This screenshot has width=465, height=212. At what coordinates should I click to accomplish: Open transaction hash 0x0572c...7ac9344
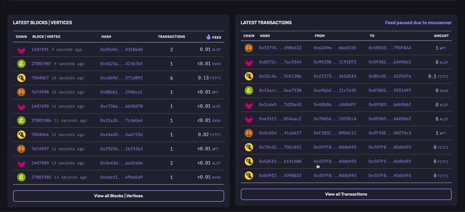[280, 62]
